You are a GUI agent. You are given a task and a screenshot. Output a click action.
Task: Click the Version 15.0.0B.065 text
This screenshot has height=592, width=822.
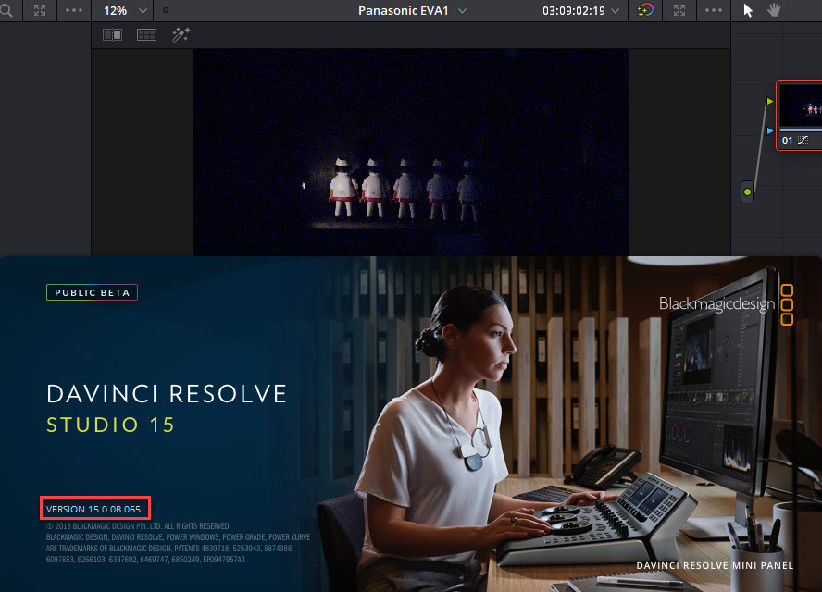coord(93,509)
